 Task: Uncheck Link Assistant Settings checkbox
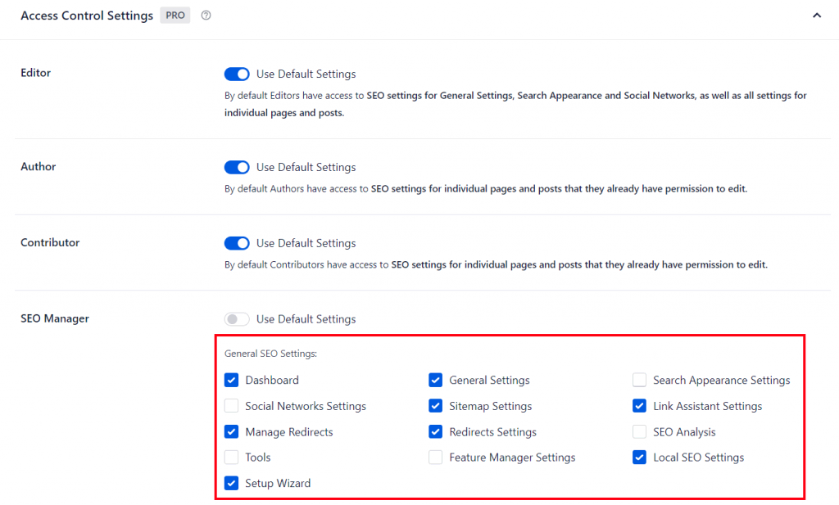coord(640,406)
